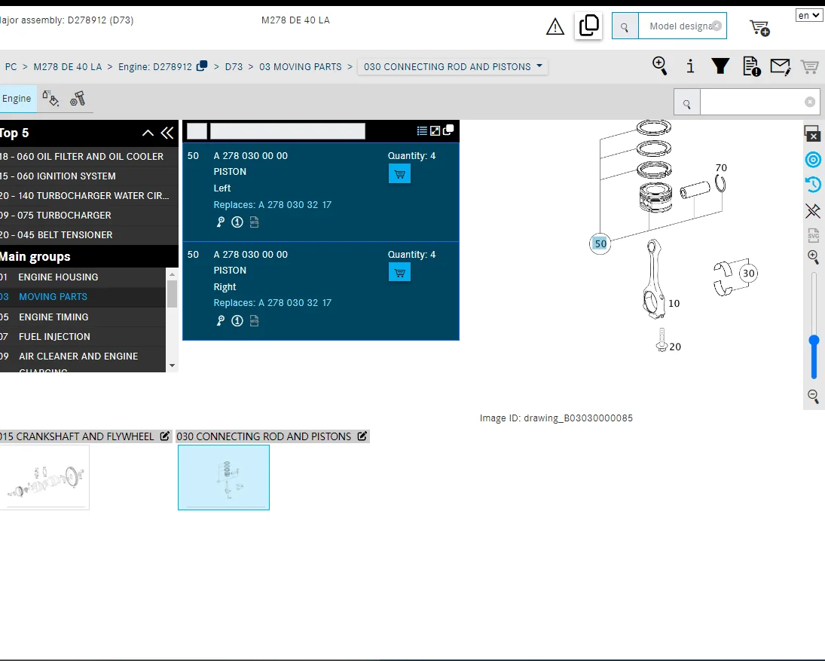Open the warning notifications triangle icon
Screen dimensions: 825x661
tap(555, 26)
